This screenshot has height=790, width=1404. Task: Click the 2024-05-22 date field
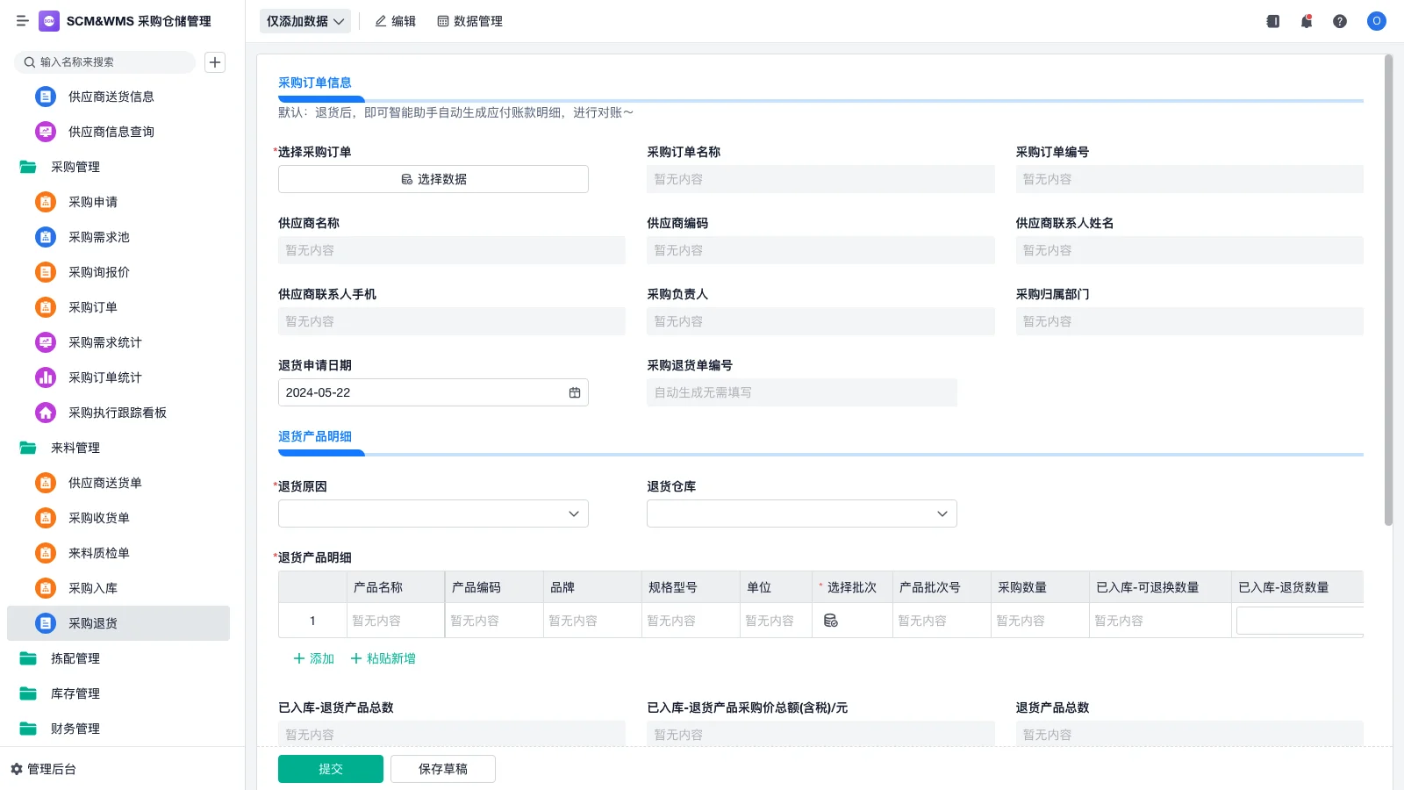[x=433, y=392]
